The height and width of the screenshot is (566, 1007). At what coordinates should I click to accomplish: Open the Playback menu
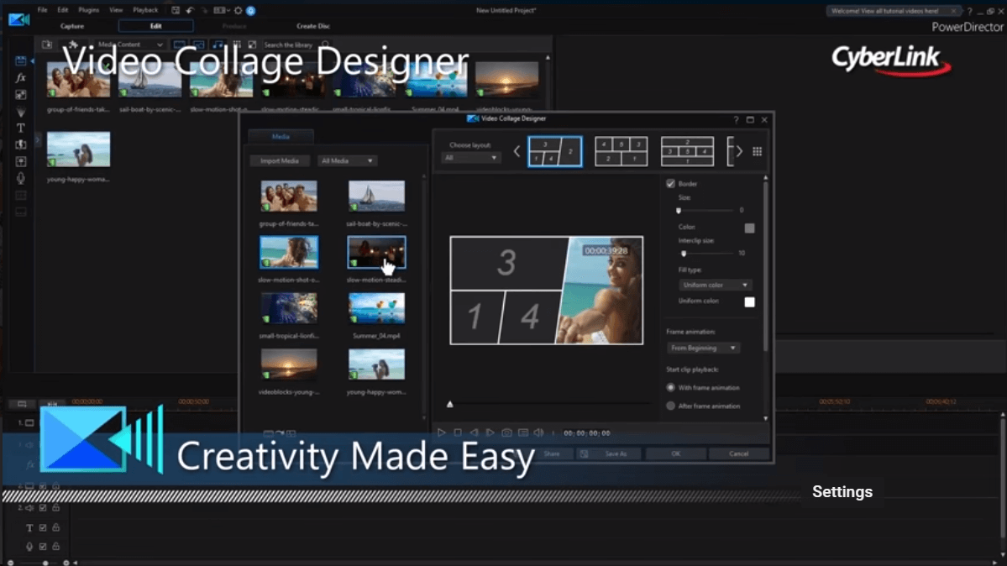(x=145, y=10)
